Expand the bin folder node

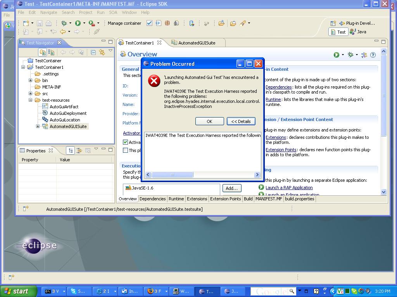(x=30, y=80)
